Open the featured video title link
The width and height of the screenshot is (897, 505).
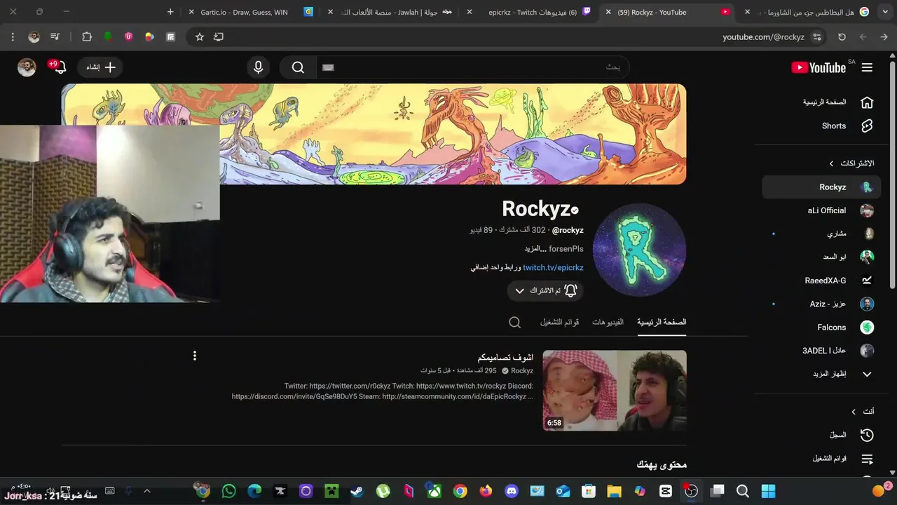[x=505, y=358]
